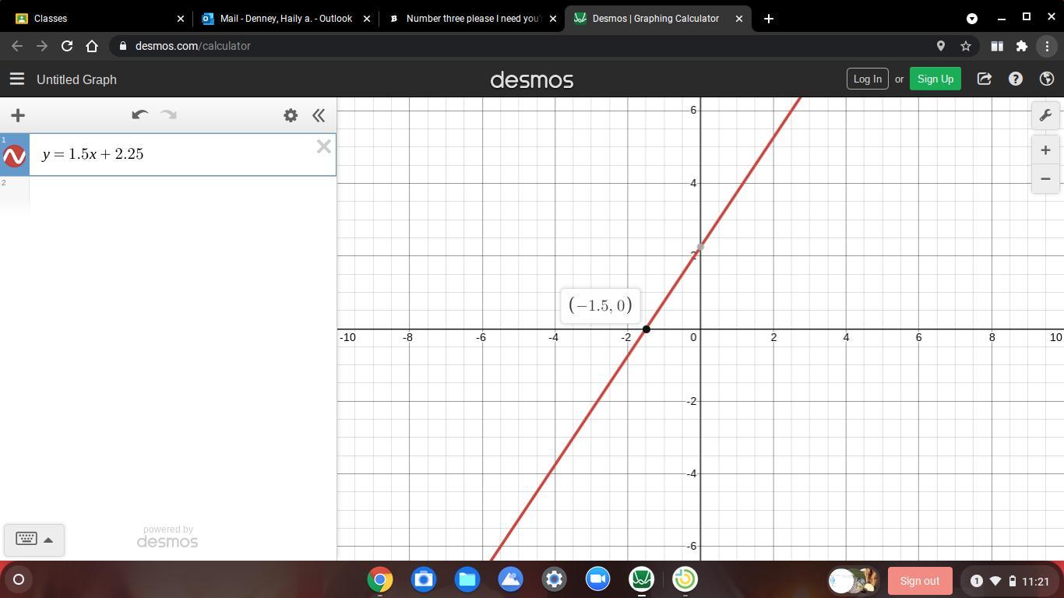Open the location permission indicator
1064x598 pixels.
click(x=941, y=46)
